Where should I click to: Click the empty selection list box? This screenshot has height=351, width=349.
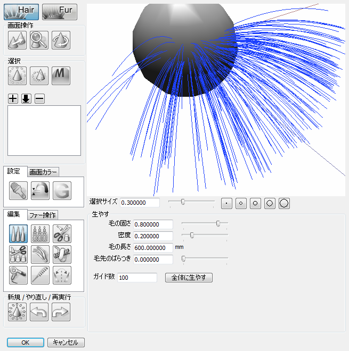click(x=44, y=130)
